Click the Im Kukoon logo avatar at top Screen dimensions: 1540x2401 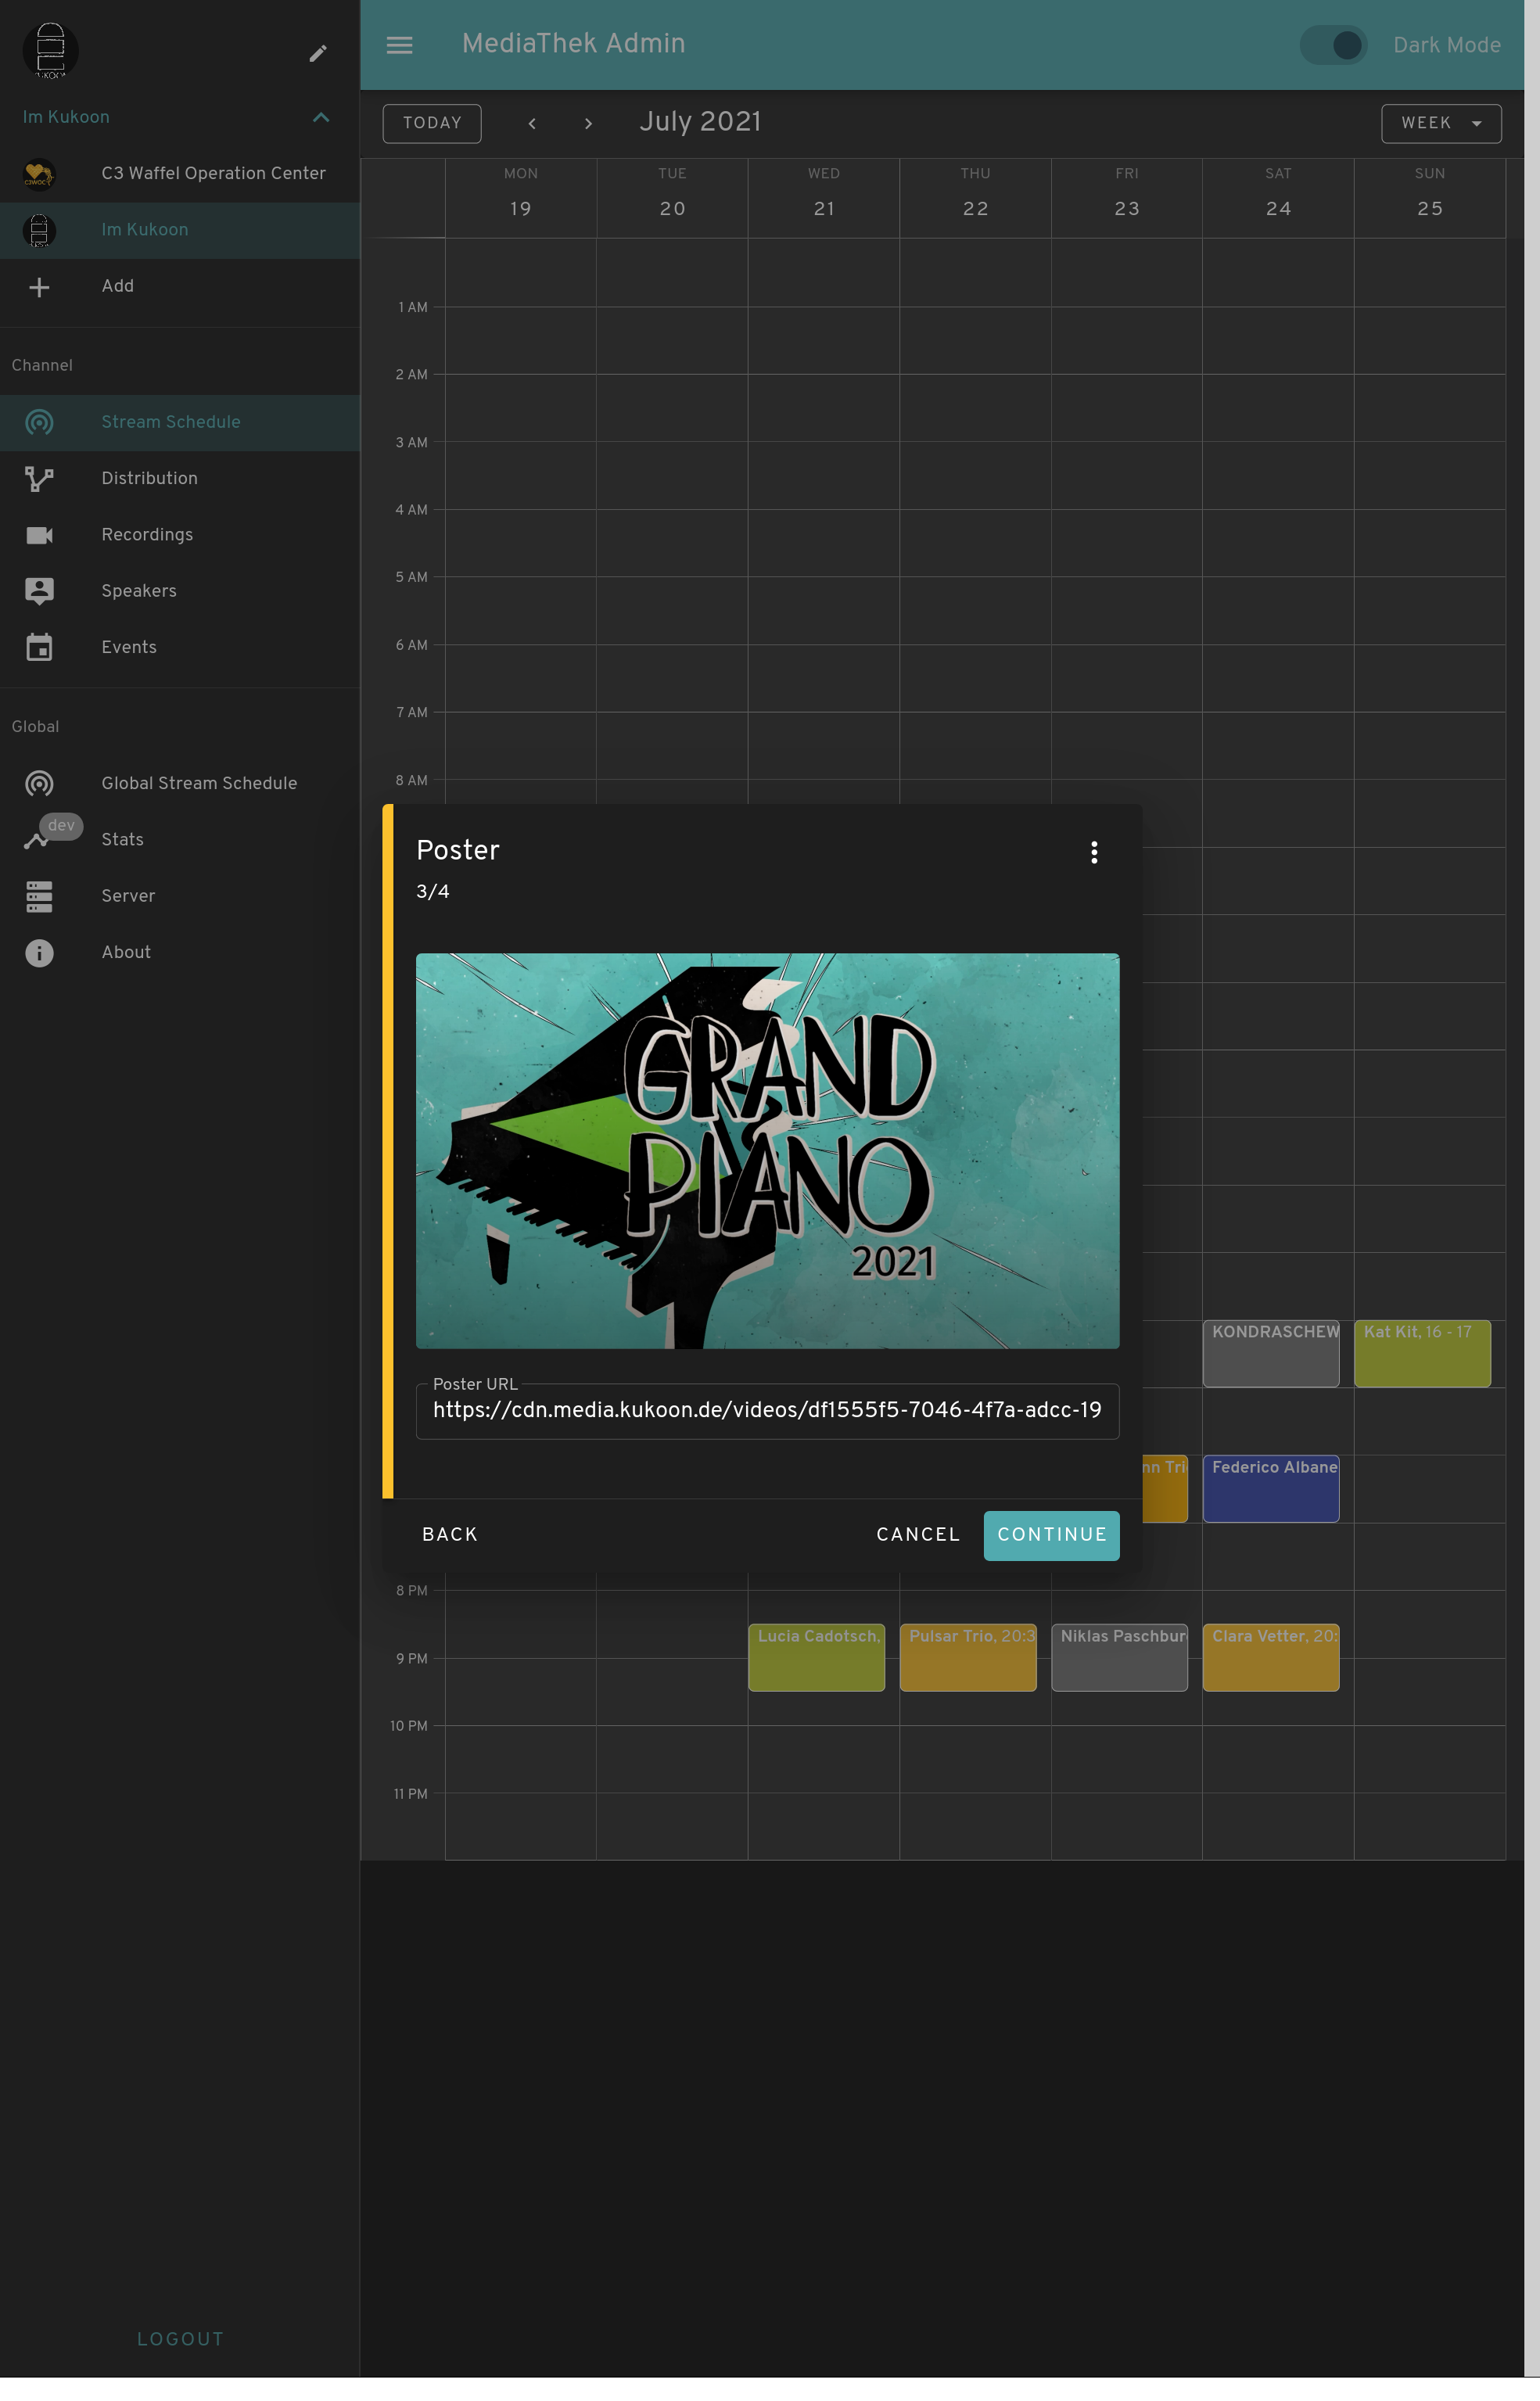50,51
